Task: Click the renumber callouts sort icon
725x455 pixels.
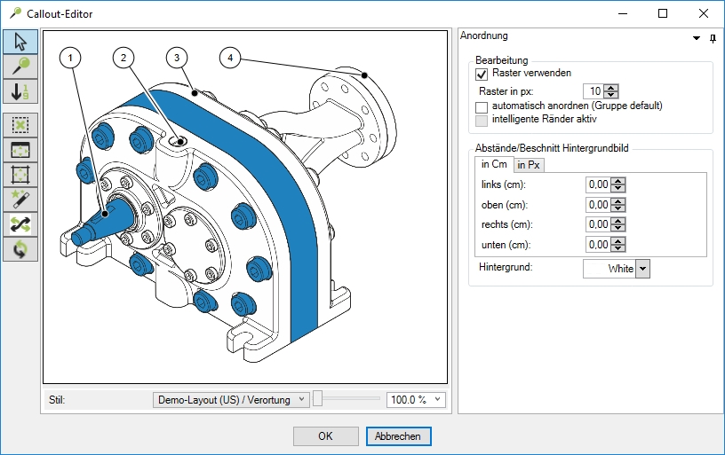Action: click(20, 91)
